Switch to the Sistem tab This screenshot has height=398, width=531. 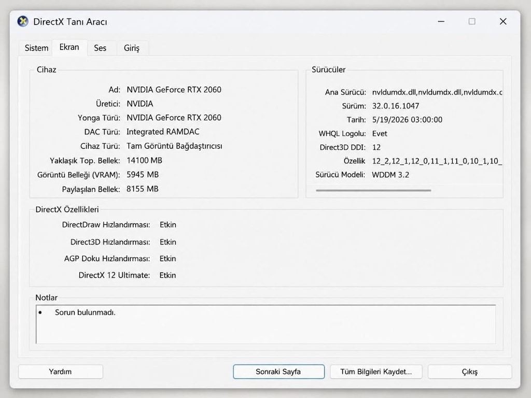click(36, 48)
